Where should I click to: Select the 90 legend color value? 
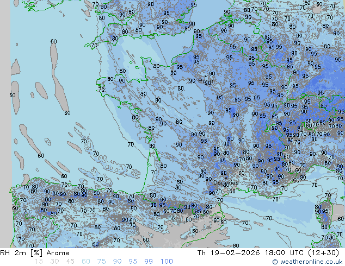click(117, 262)
